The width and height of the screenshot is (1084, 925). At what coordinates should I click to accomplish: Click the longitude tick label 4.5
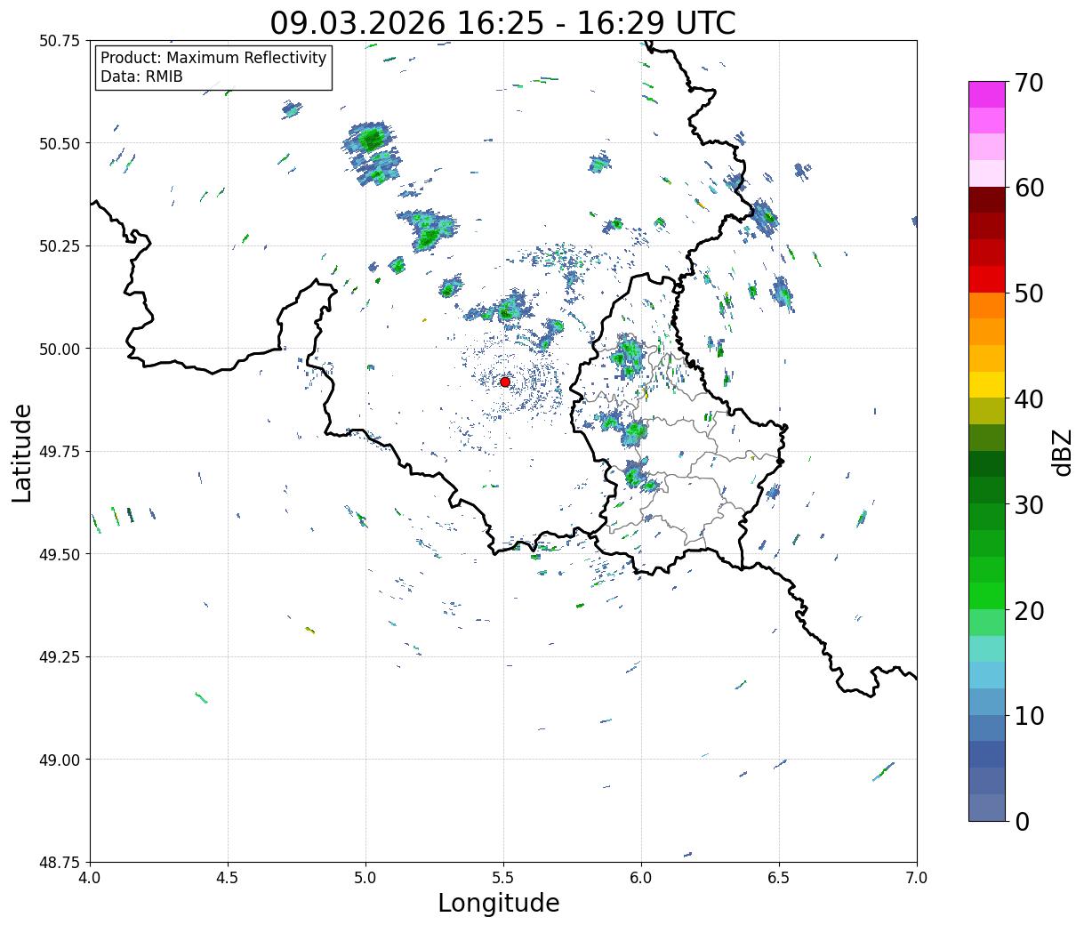click(x=229, y=878)
